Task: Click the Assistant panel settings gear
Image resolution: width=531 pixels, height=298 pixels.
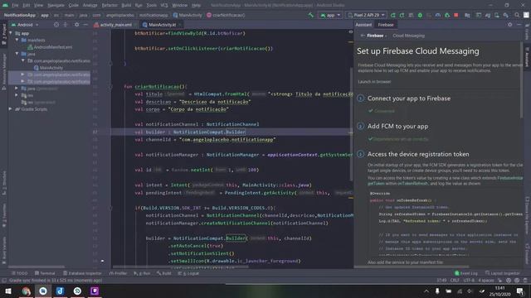Action: pos(510,25)
